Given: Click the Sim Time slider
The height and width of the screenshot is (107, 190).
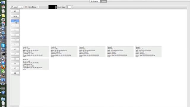Looking at the screenshot, I should pos(43,7).
